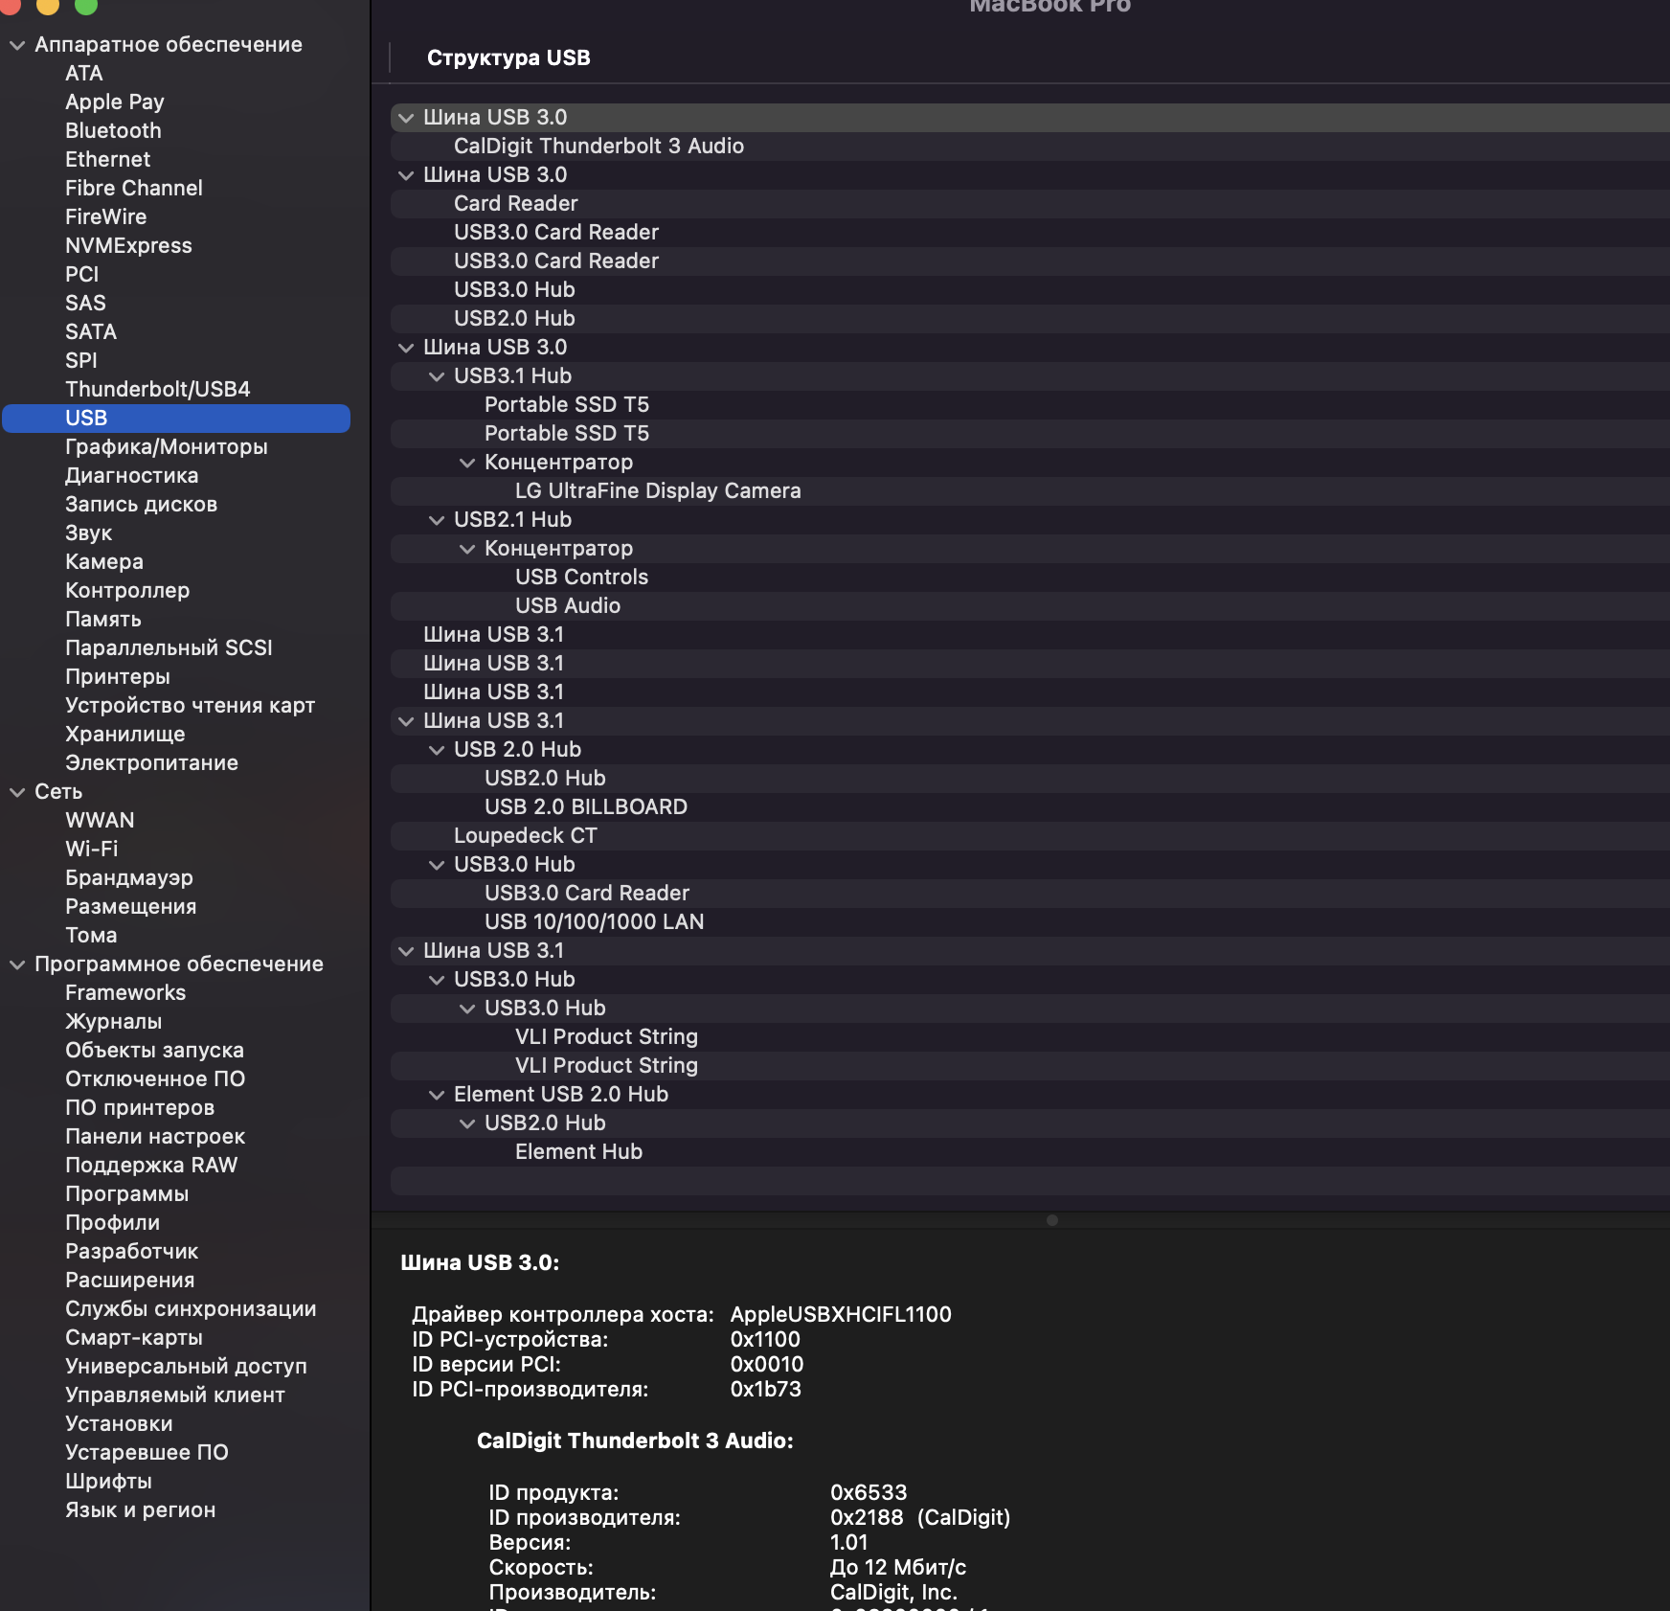Collapse the USB2.1 Hub tree node
1670x1611 pixels.
tap(437, 520)
